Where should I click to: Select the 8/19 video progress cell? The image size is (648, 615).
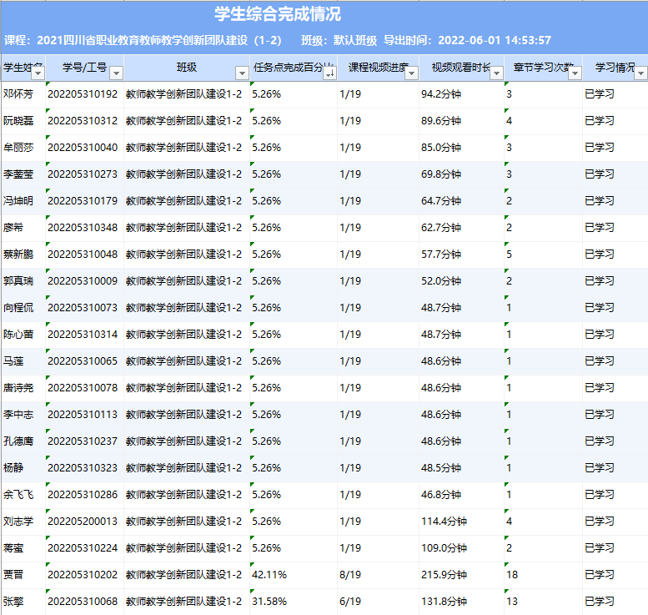(x=350, y=575)
